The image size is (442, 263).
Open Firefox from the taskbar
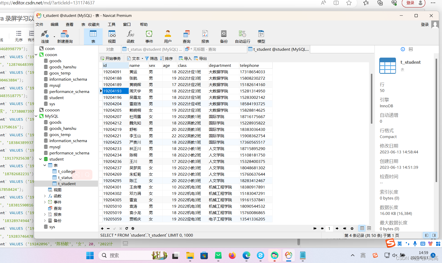[x=232, y=255]
